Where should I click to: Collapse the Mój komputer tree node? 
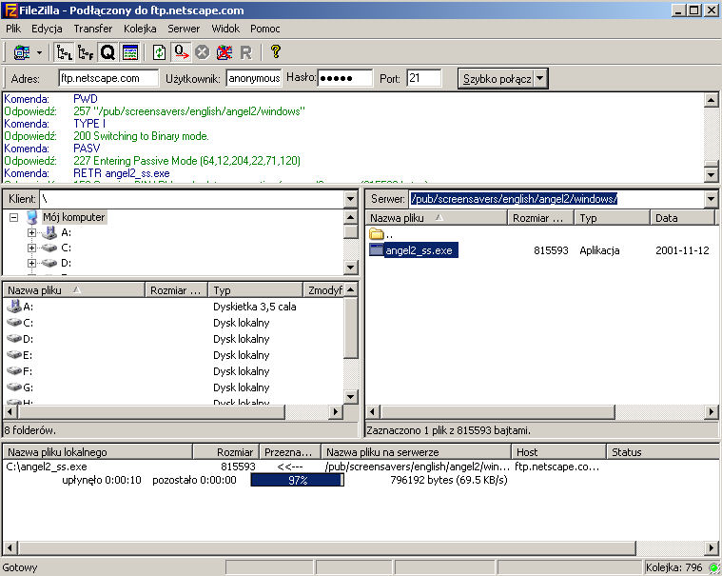pos(14,217)
